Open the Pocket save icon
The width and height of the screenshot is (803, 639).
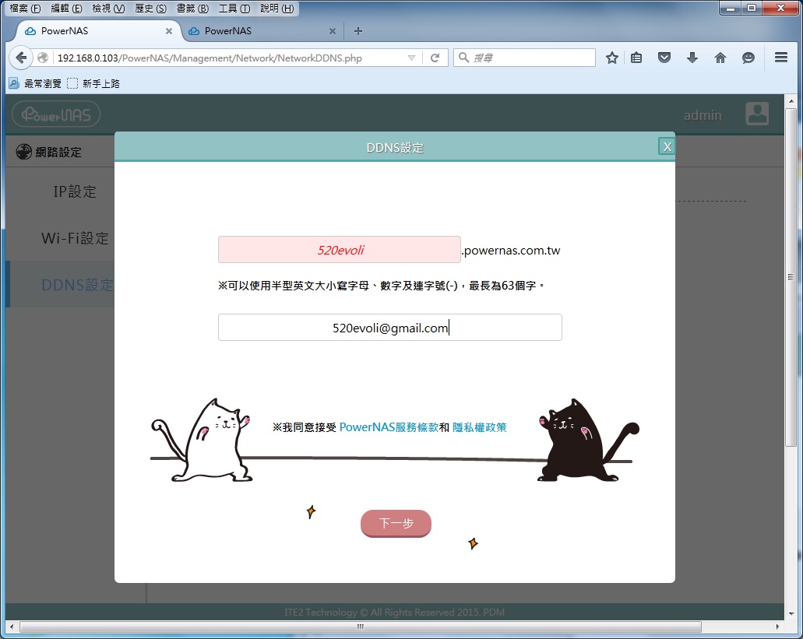coord(664,58)
